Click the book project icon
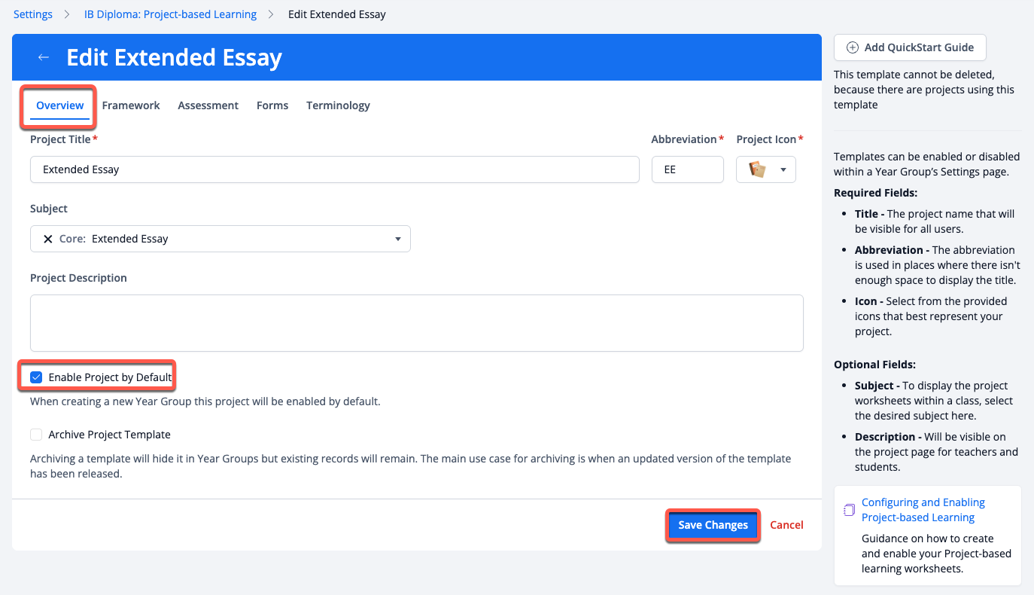1034x595 pixels. coord(757,170)
